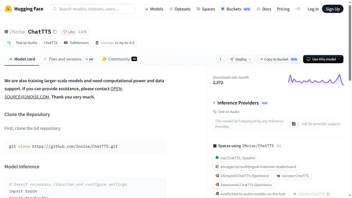Screen dimensions: 352x198
Task: Open the Community tab
Action: pyautogui.click(x=120, y=59)
